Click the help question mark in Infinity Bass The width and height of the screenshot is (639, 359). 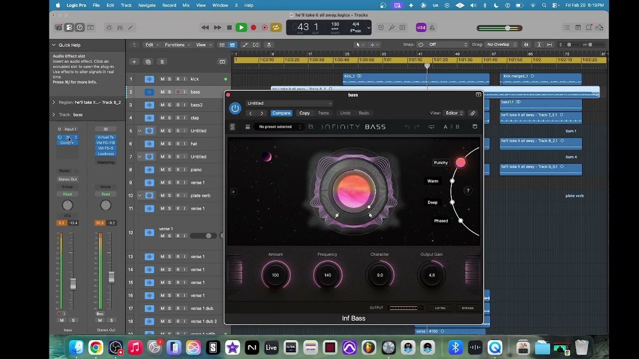468,190
